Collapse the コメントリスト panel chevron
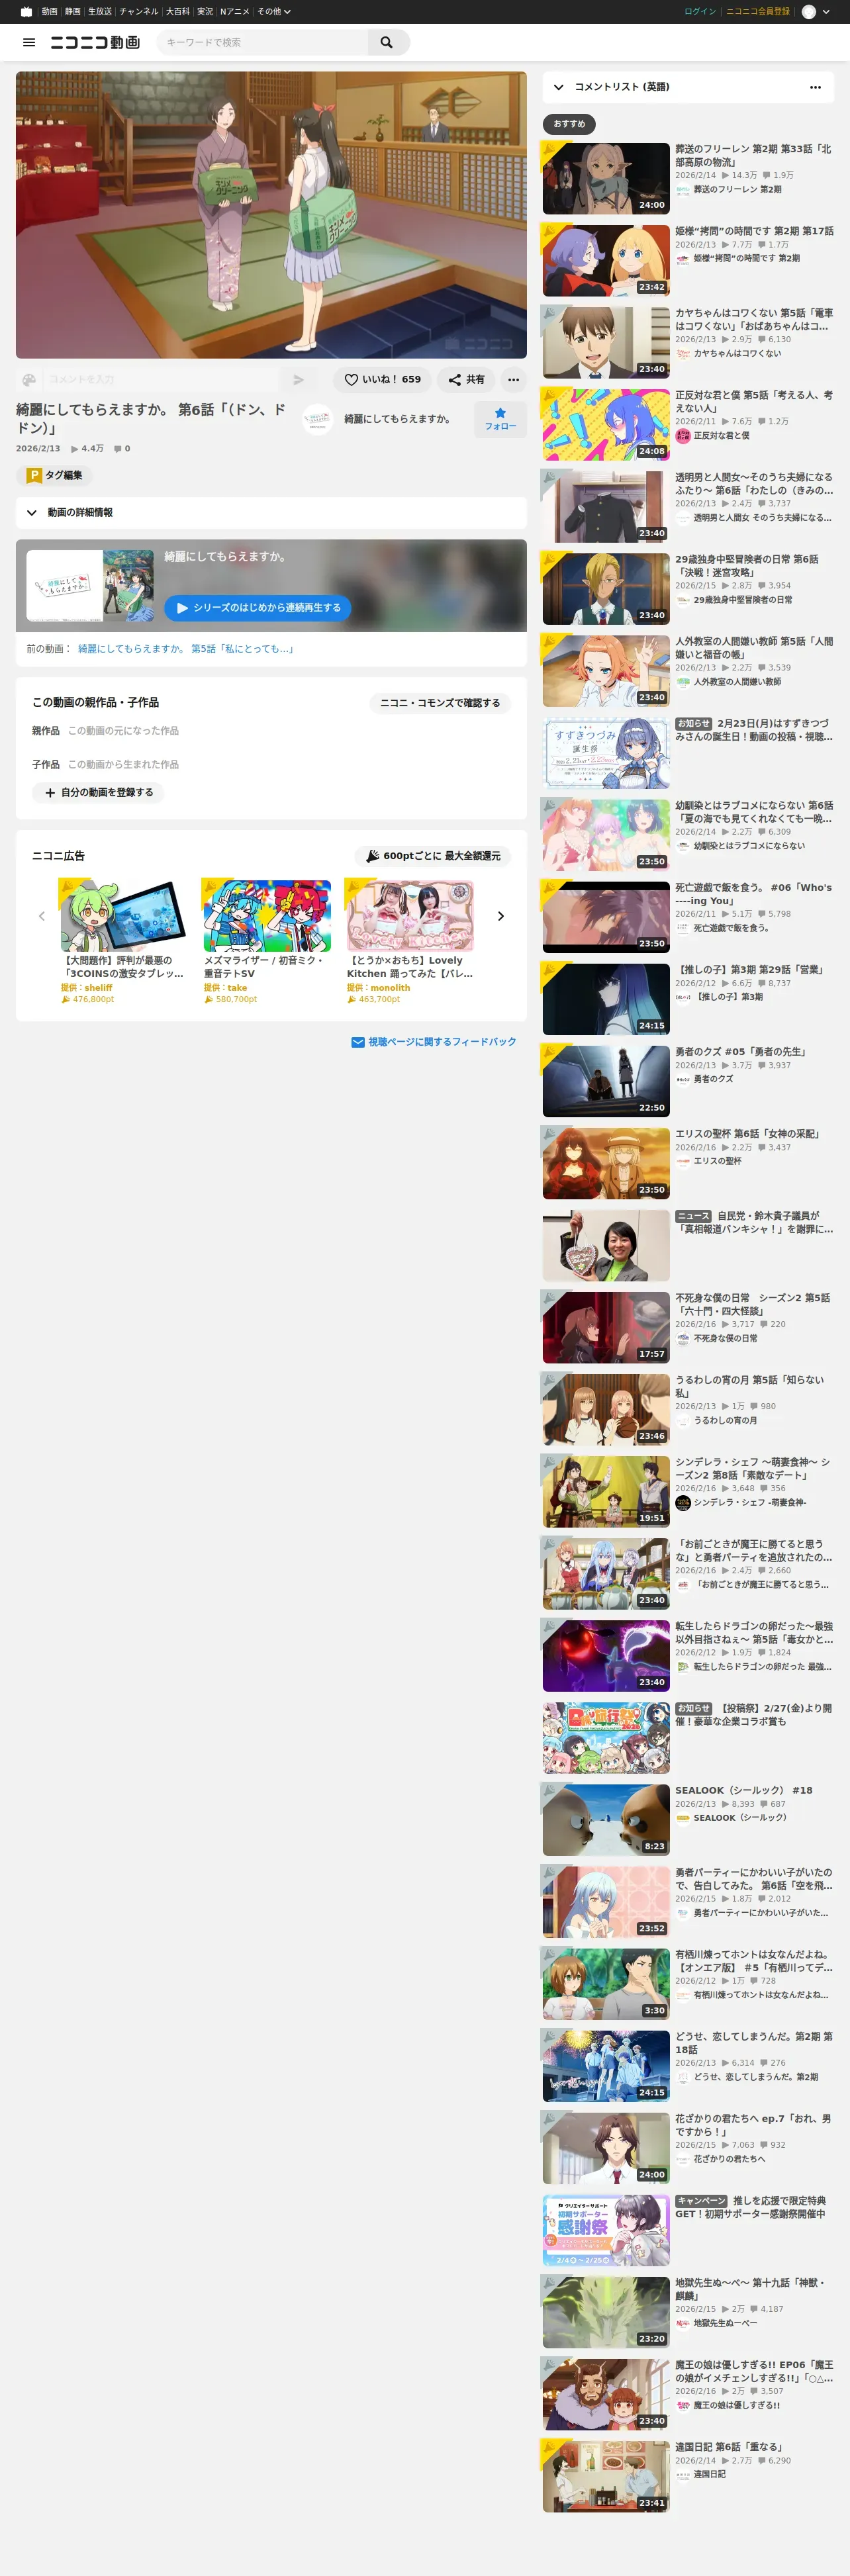This screenshot has width=850, height=2576. pos(558,87)
